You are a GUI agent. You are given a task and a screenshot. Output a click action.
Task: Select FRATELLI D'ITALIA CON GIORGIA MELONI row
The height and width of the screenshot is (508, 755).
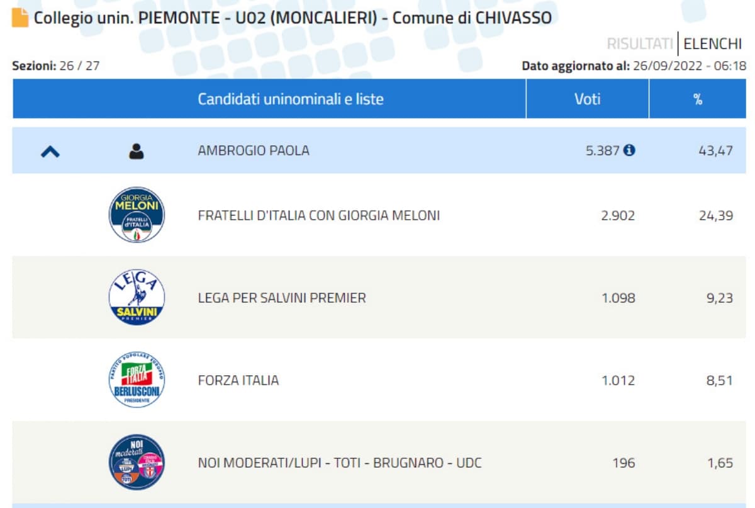coord(319,215)
